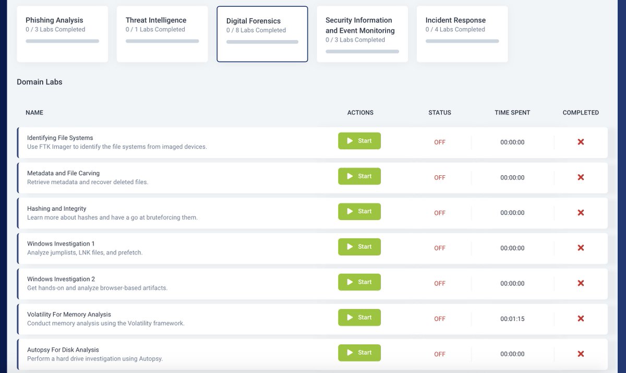Open Security Information and Event Monitoring card

pos(362,34)
